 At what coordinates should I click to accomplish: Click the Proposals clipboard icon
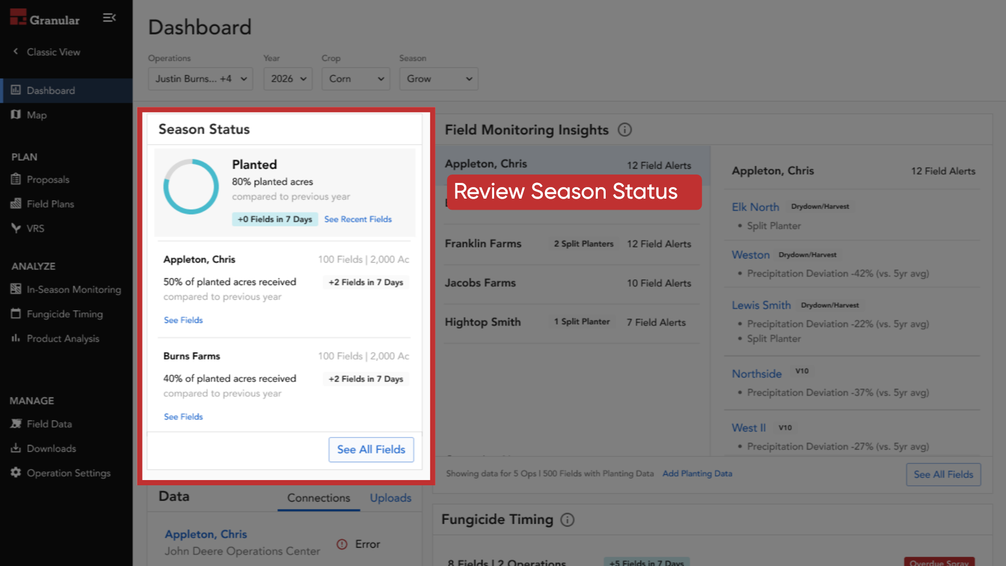pyautogui.click(x=16, y=179)
